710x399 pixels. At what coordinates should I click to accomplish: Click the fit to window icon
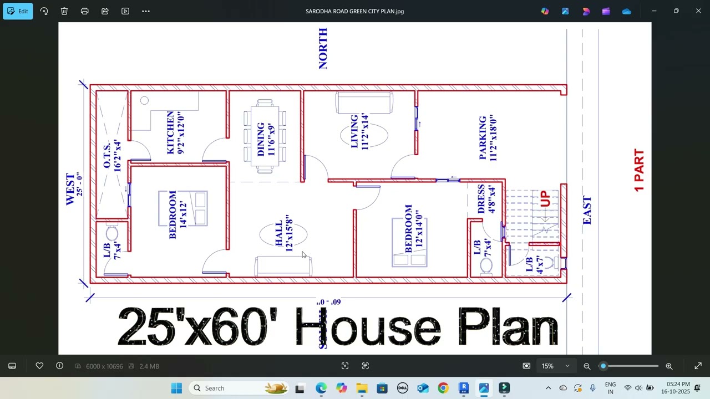click(x=526, y=366)
